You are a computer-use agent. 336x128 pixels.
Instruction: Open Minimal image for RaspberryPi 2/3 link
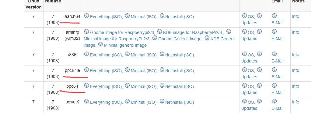pos(117,39)
